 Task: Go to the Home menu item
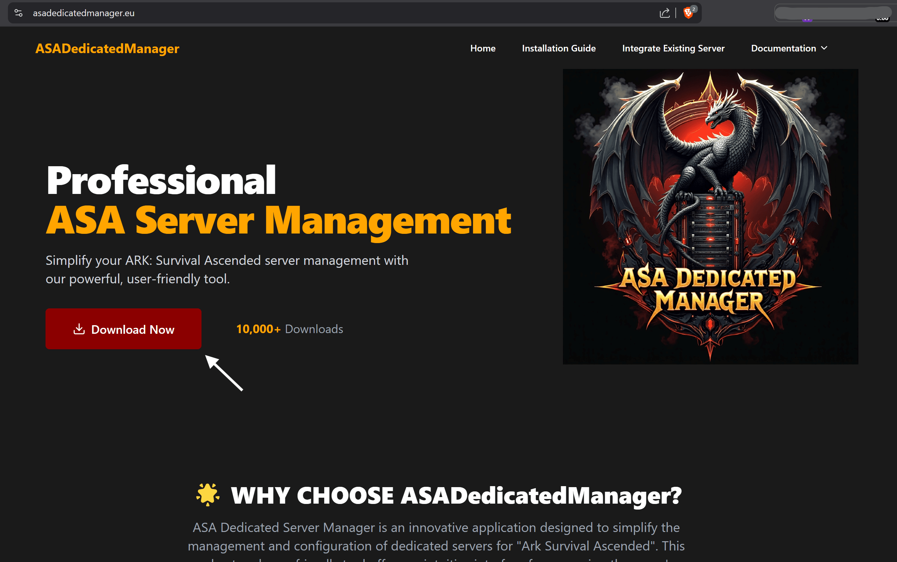pyautogui.click(x=483, y=48)
